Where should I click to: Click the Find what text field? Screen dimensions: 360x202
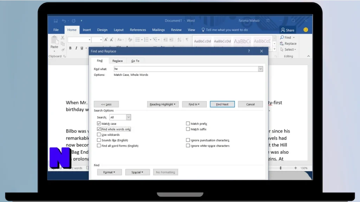tap(186, 69)
